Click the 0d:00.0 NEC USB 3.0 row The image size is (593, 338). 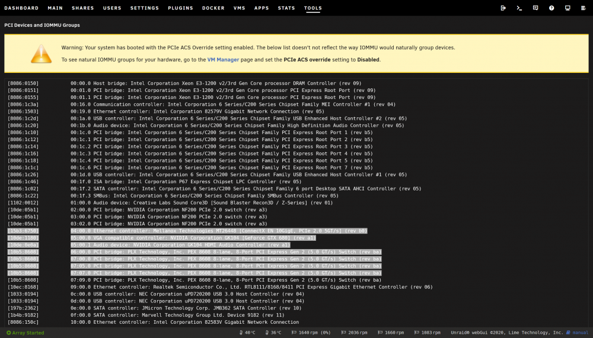click(x=156, y=301)
